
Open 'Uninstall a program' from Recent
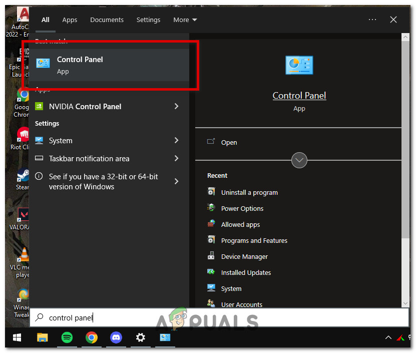[249, 192]
